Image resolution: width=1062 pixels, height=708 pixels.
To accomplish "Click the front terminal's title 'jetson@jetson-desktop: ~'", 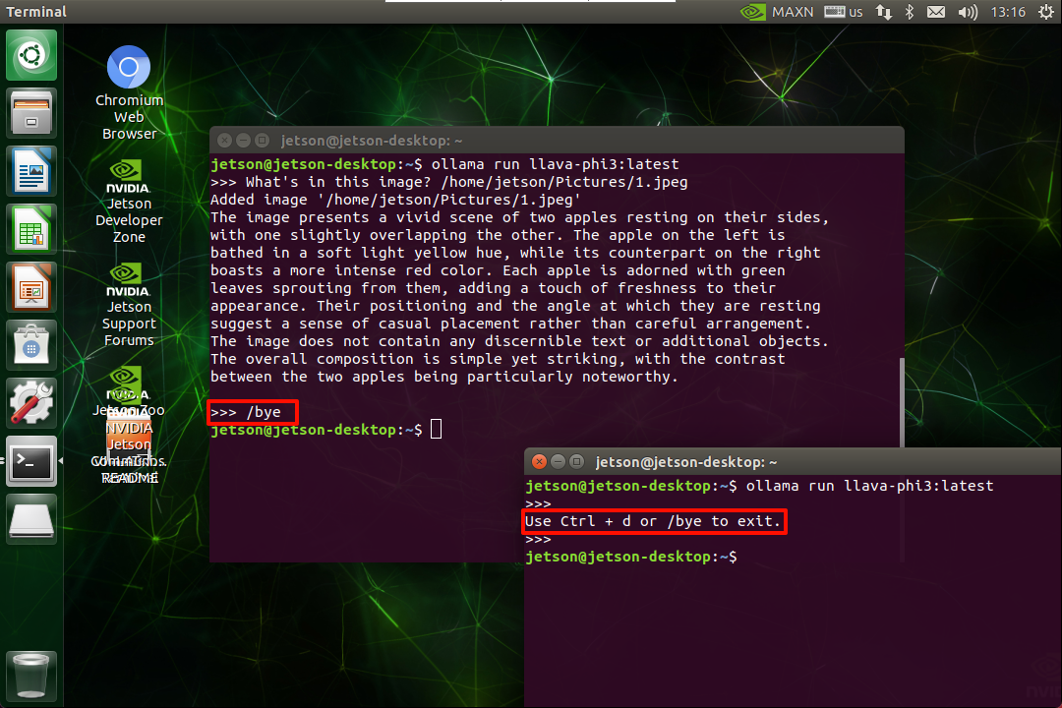I will click(x=686, y=462).
